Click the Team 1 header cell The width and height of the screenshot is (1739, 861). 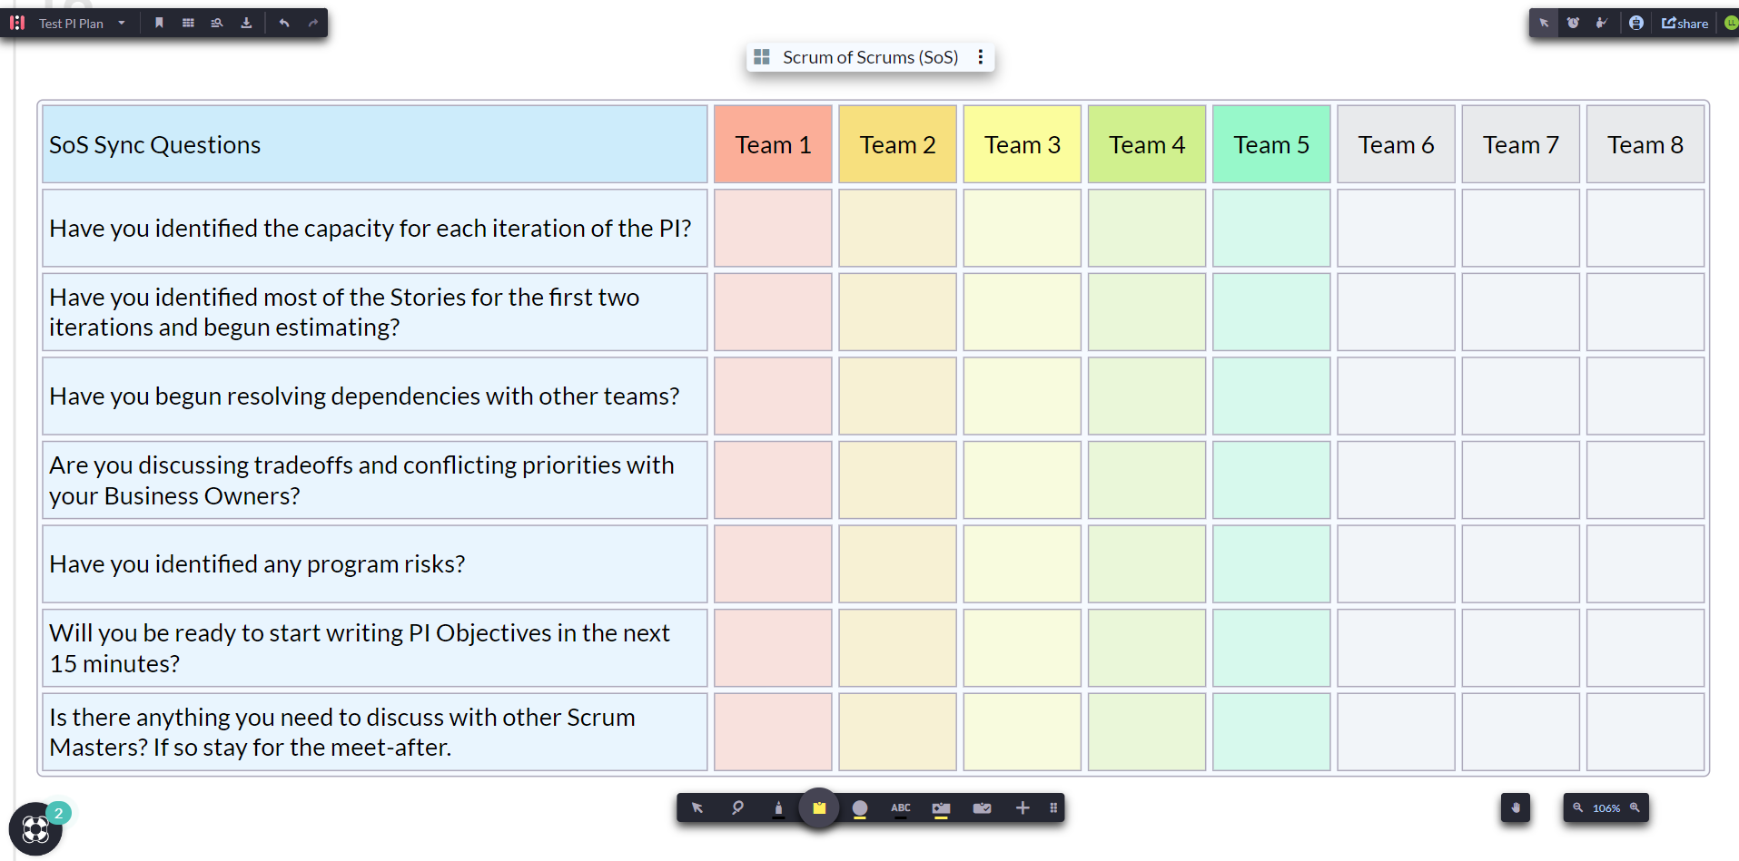773,144
